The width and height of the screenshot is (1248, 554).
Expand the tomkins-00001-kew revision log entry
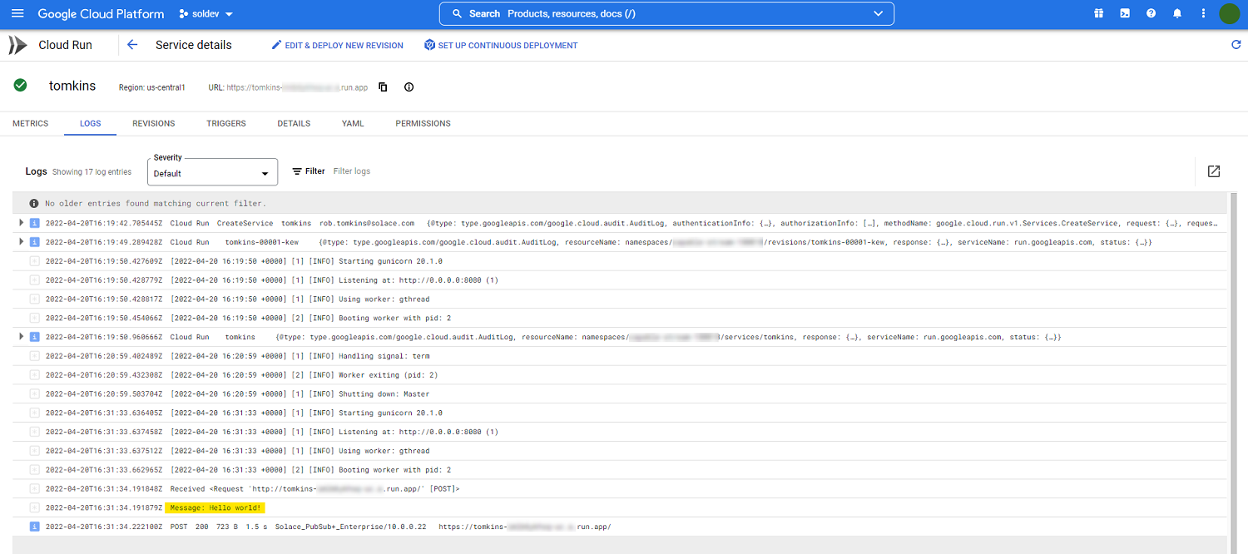coord(22,242)
